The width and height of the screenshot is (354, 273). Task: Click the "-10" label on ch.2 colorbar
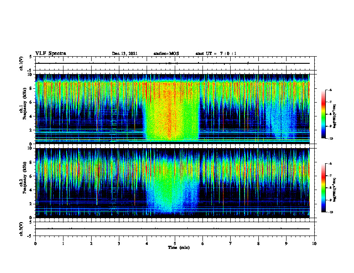[330, 212]
